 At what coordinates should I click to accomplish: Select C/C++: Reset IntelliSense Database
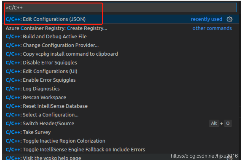point(120,106)
